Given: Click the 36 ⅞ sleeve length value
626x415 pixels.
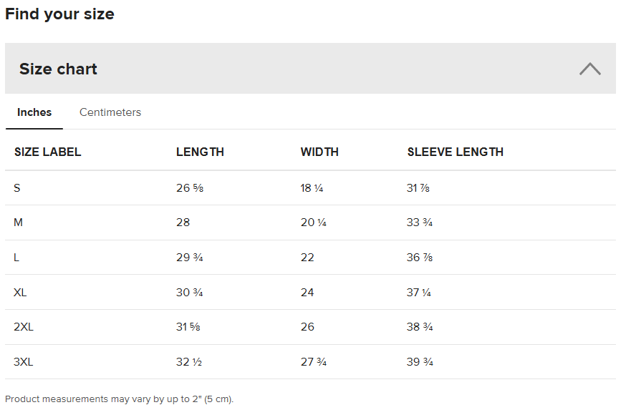Looking at the screenshot, I should pyautogui.click(x=419, y=258).
